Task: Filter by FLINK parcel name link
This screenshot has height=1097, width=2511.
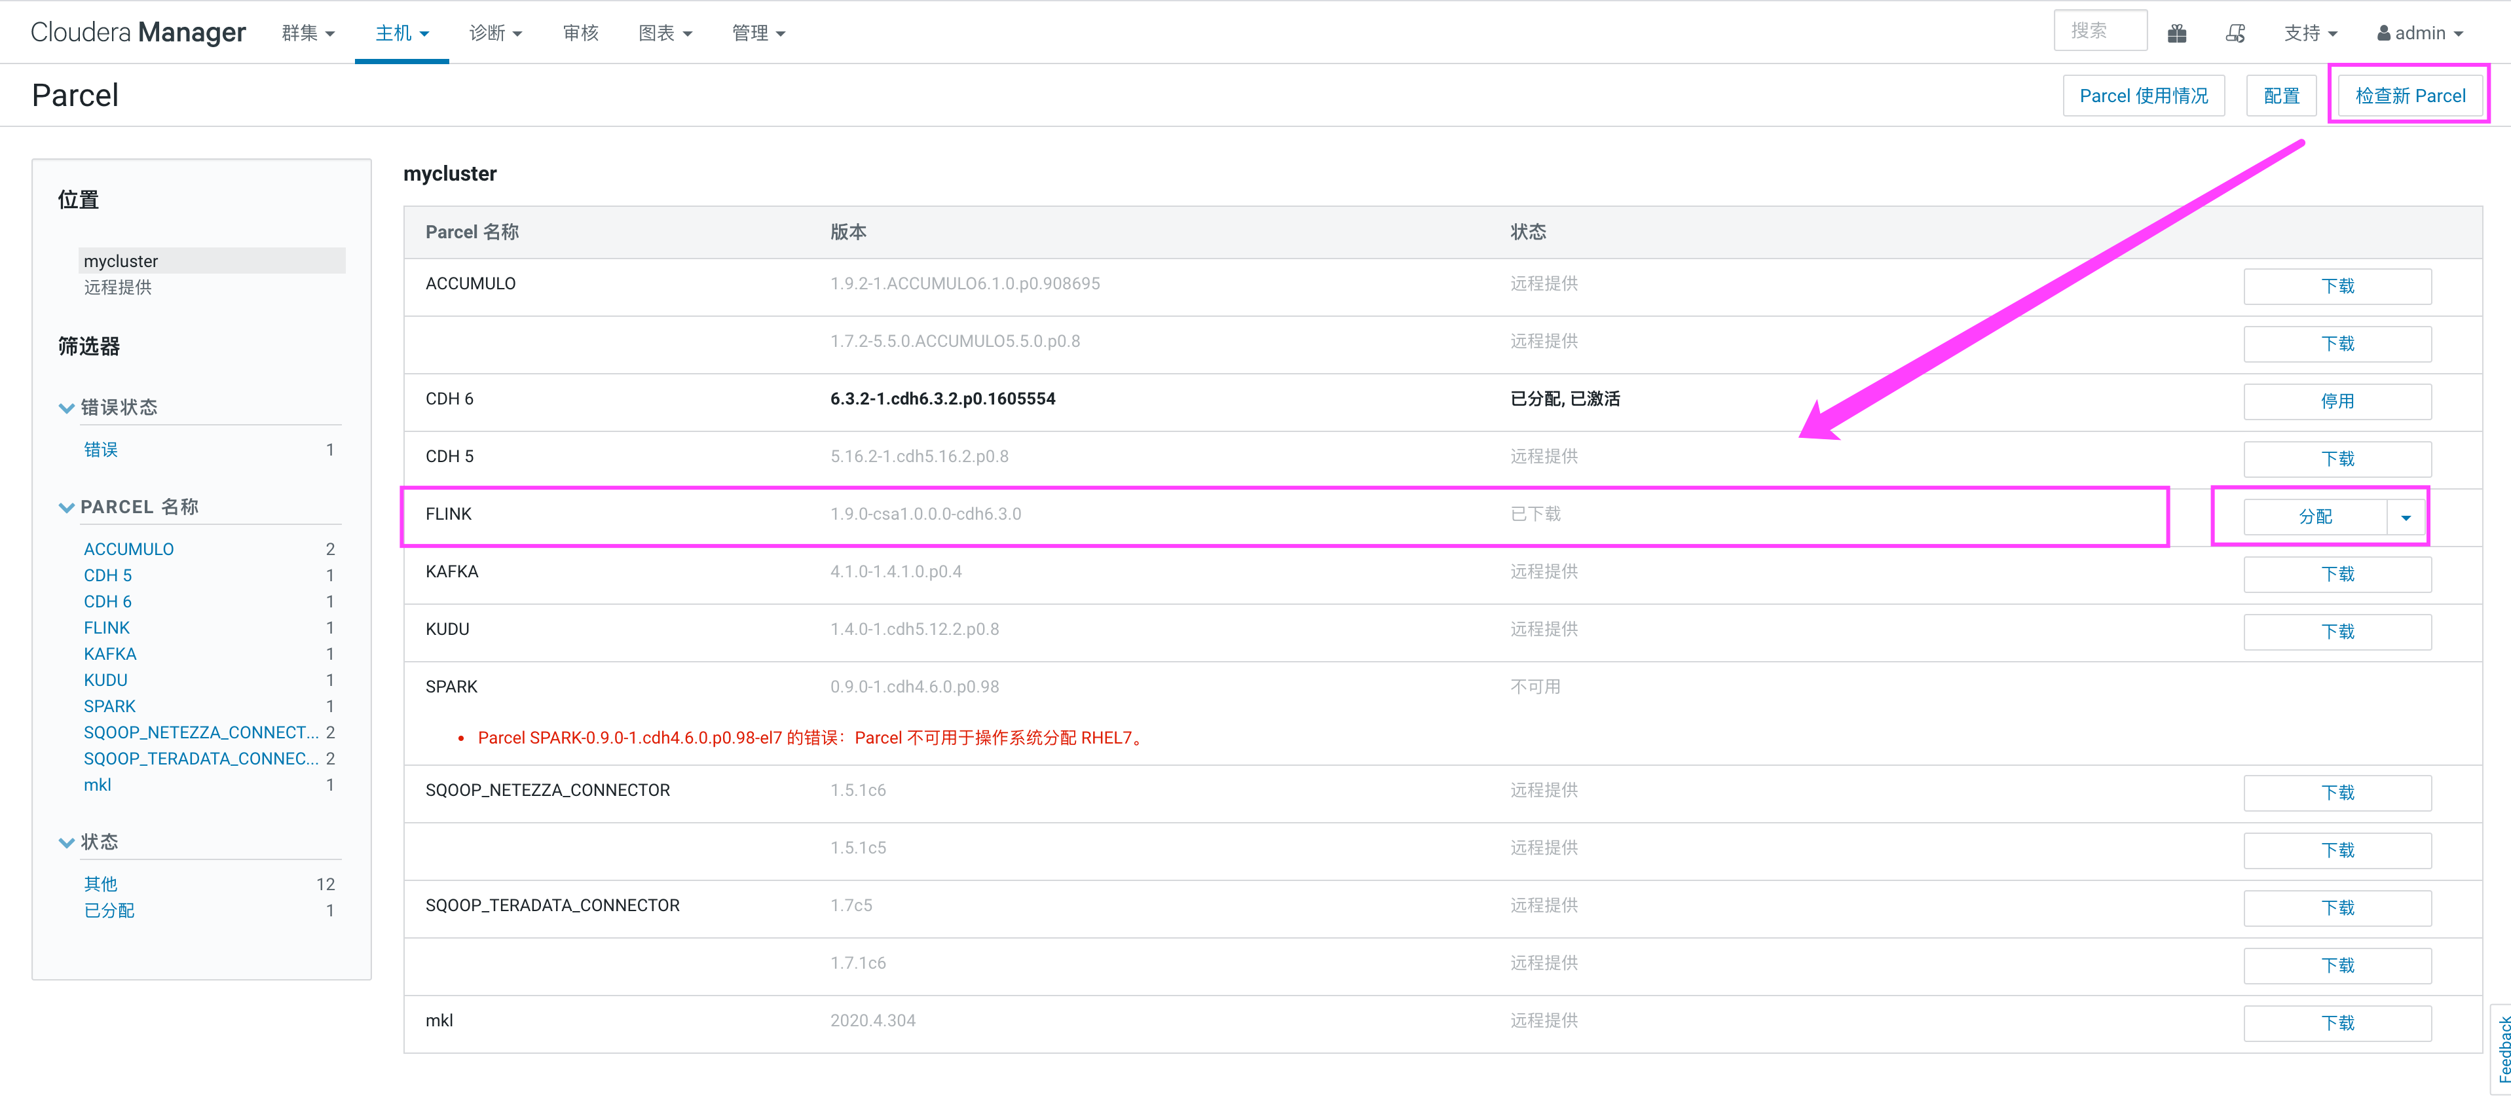Action: coord(106,628)
